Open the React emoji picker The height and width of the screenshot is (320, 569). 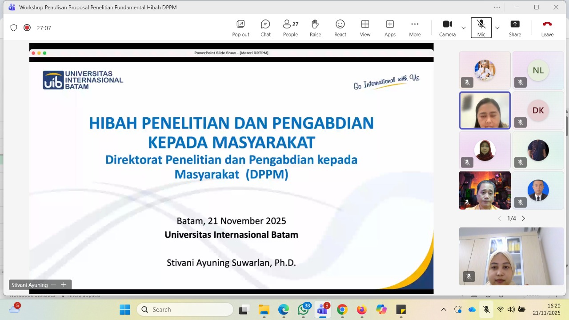pos(340,28)
